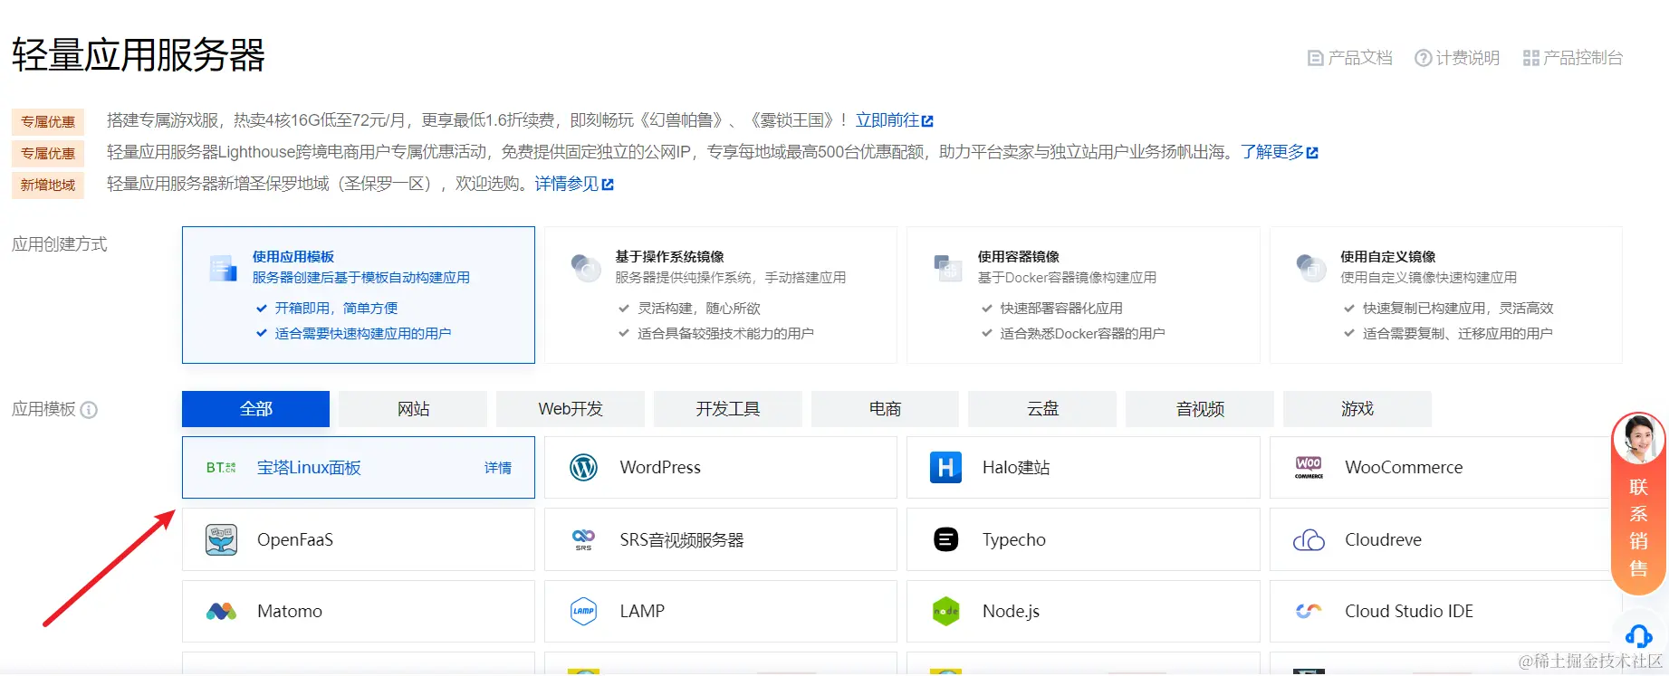Open the 产品控制台 link
Viewport: 1669px width, 676px height.
click(x=1573, y=58)
